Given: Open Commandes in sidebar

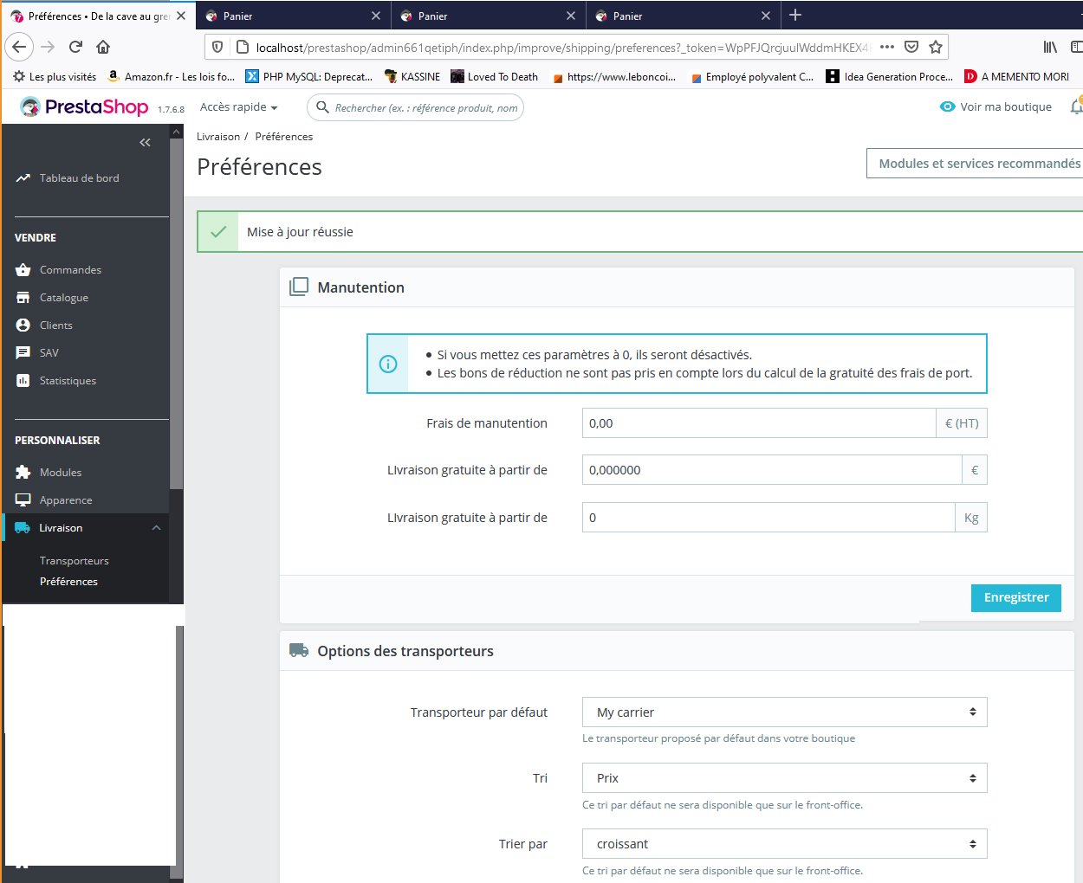Looking at the screenshot, I should (70, 270).
